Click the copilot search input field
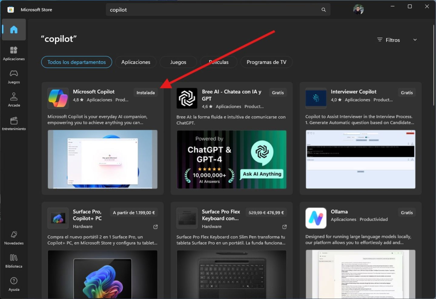 (x=218, y=10)
